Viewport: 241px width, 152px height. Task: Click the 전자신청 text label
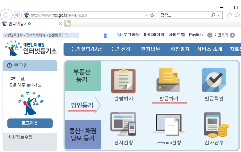pyautogui.click(x=124, y=142)
